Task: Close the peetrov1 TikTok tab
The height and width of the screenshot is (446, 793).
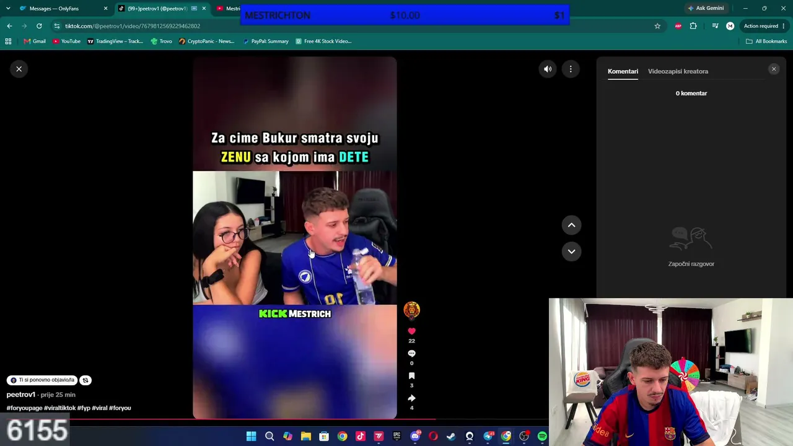Action: pos(204,9)
